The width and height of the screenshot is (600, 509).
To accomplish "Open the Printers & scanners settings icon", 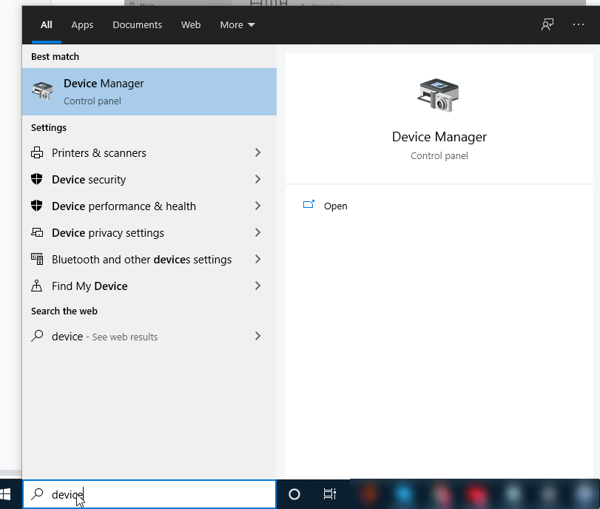I will coord(36,152).
